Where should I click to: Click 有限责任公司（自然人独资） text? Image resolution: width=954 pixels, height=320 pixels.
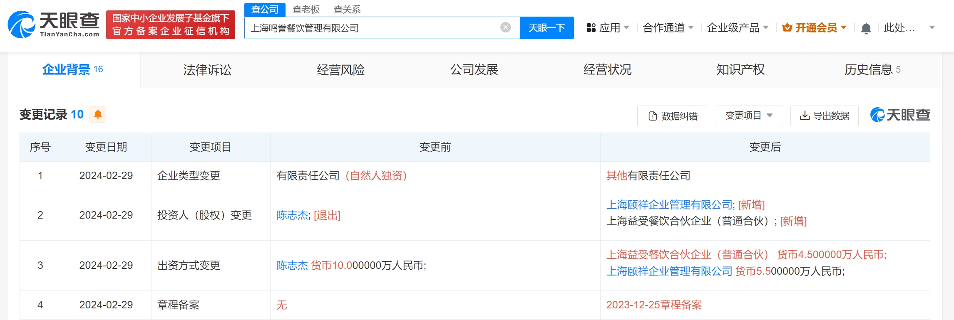(342, 175)
